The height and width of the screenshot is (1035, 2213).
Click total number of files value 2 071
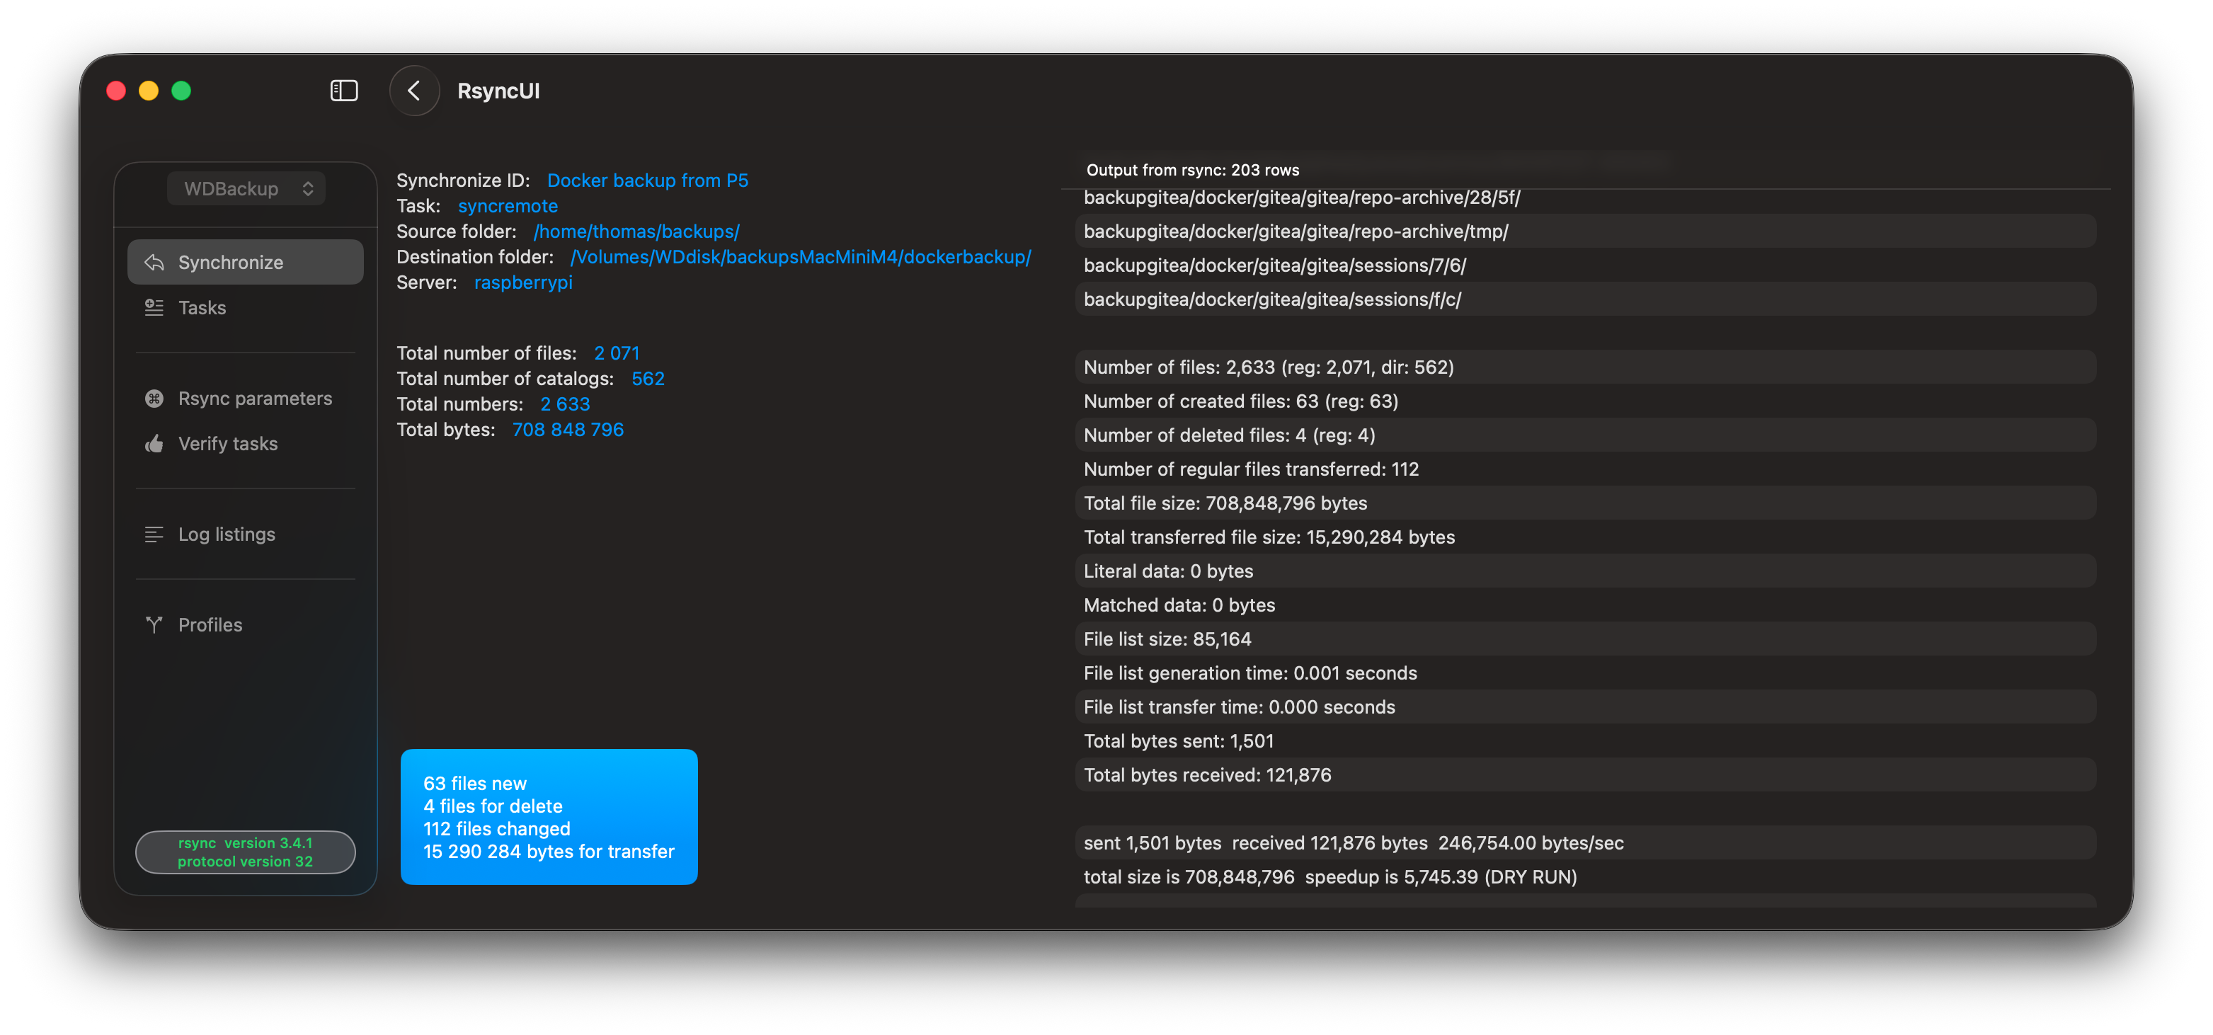pyautogui.click(x=617, y=353)
